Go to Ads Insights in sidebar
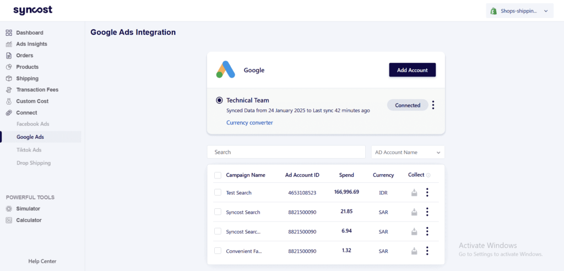Image resolution: width=564 pixels, height=271 pixels. click(x=31, y=44)
